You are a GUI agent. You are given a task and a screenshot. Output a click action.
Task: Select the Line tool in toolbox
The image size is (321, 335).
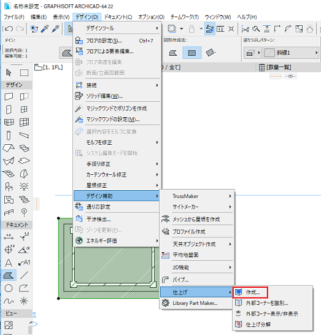point(24,275)
